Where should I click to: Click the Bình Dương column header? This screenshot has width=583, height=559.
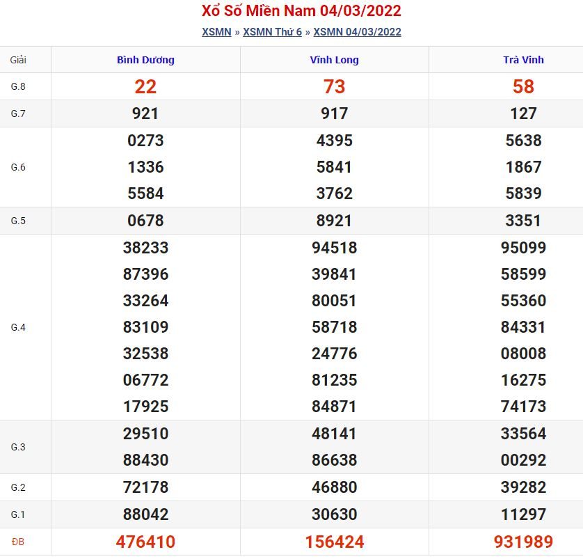[x=145, y=60]
